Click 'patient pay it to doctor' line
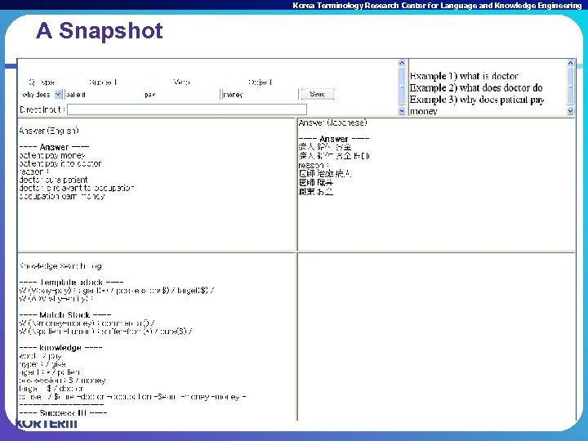Viewport: 588px width, 441px height. [x=60, y=163]
